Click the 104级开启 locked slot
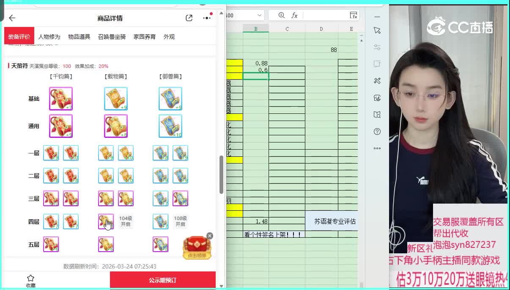510x290 pixels. point(126,221)
